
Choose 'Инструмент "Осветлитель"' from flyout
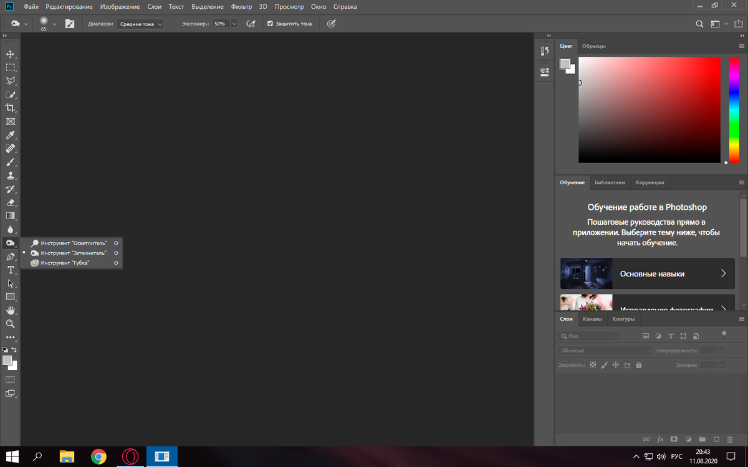(74, 243)
